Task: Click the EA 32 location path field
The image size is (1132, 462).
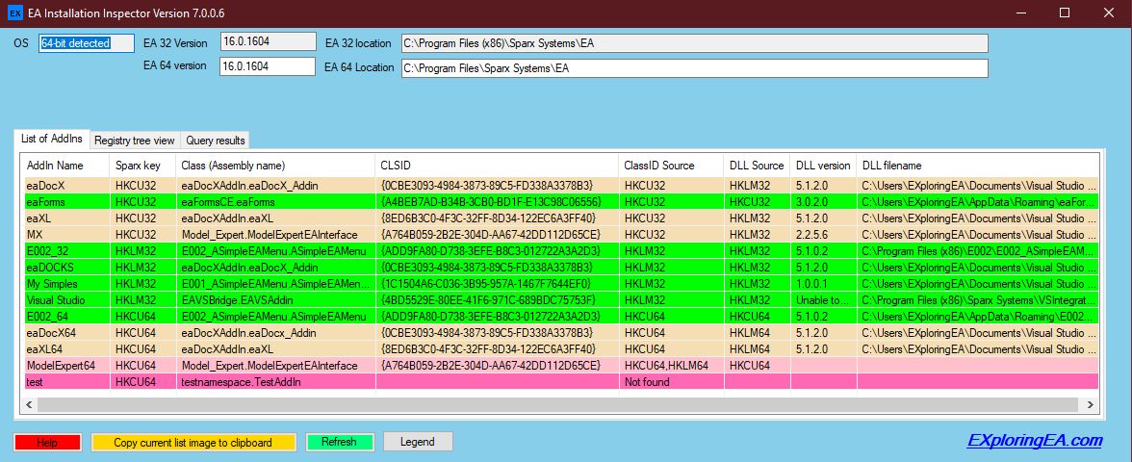Action: pyautogui.click(x=693, y=43)
